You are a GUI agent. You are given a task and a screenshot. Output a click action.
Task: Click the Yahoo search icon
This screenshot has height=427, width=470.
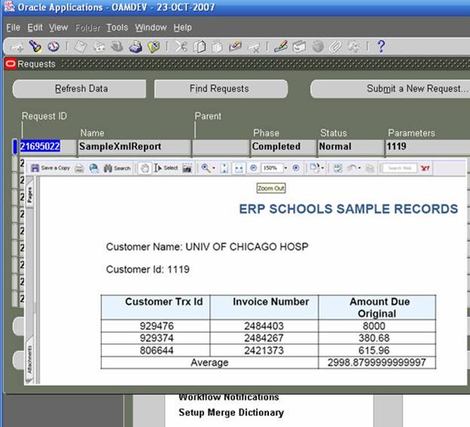(425, 169)
